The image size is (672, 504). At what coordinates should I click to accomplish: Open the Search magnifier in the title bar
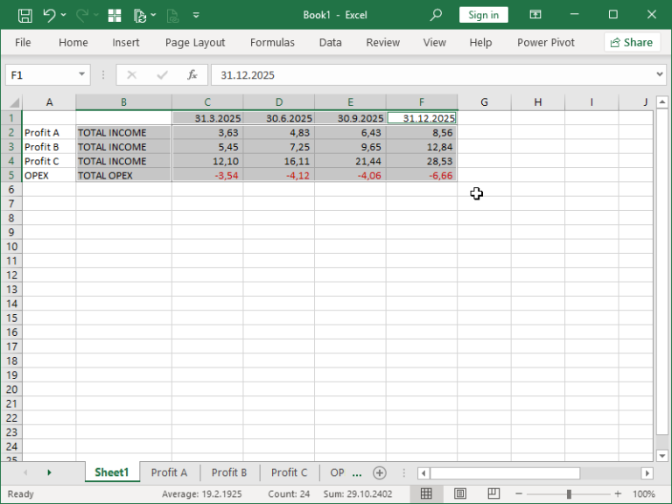click(436, 15)
